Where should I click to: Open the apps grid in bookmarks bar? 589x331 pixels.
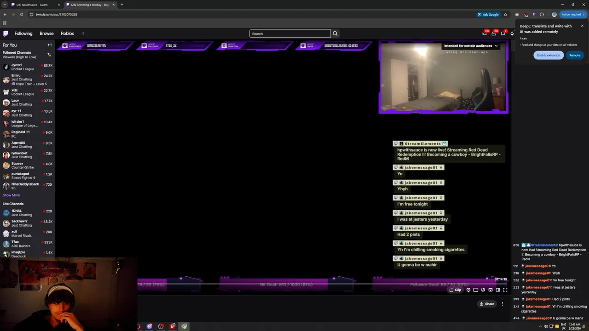(x=5, y=23)
